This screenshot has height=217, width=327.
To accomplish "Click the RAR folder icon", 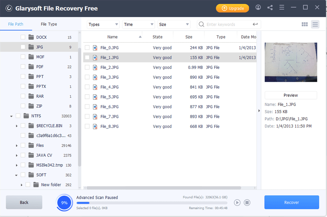I will [x=31, y=96].
